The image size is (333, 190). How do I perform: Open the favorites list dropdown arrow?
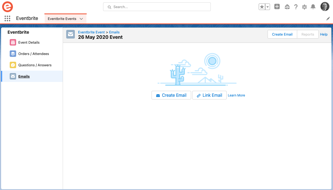click(268, 7)
